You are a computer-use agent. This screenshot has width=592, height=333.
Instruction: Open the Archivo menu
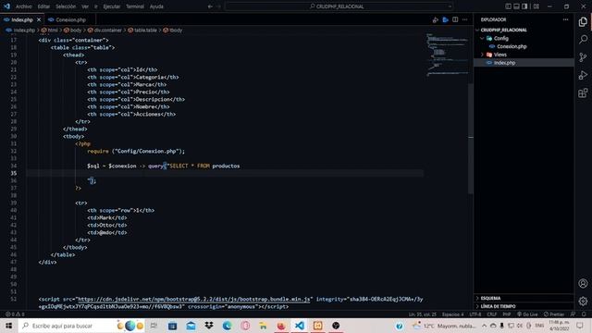point(23,6)
